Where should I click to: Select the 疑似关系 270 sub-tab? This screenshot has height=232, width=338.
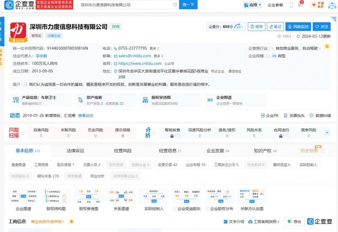click(48, 176)
